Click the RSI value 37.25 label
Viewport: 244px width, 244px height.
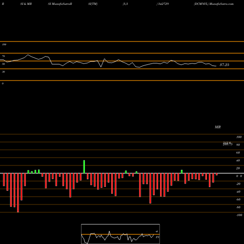point(224,65)
